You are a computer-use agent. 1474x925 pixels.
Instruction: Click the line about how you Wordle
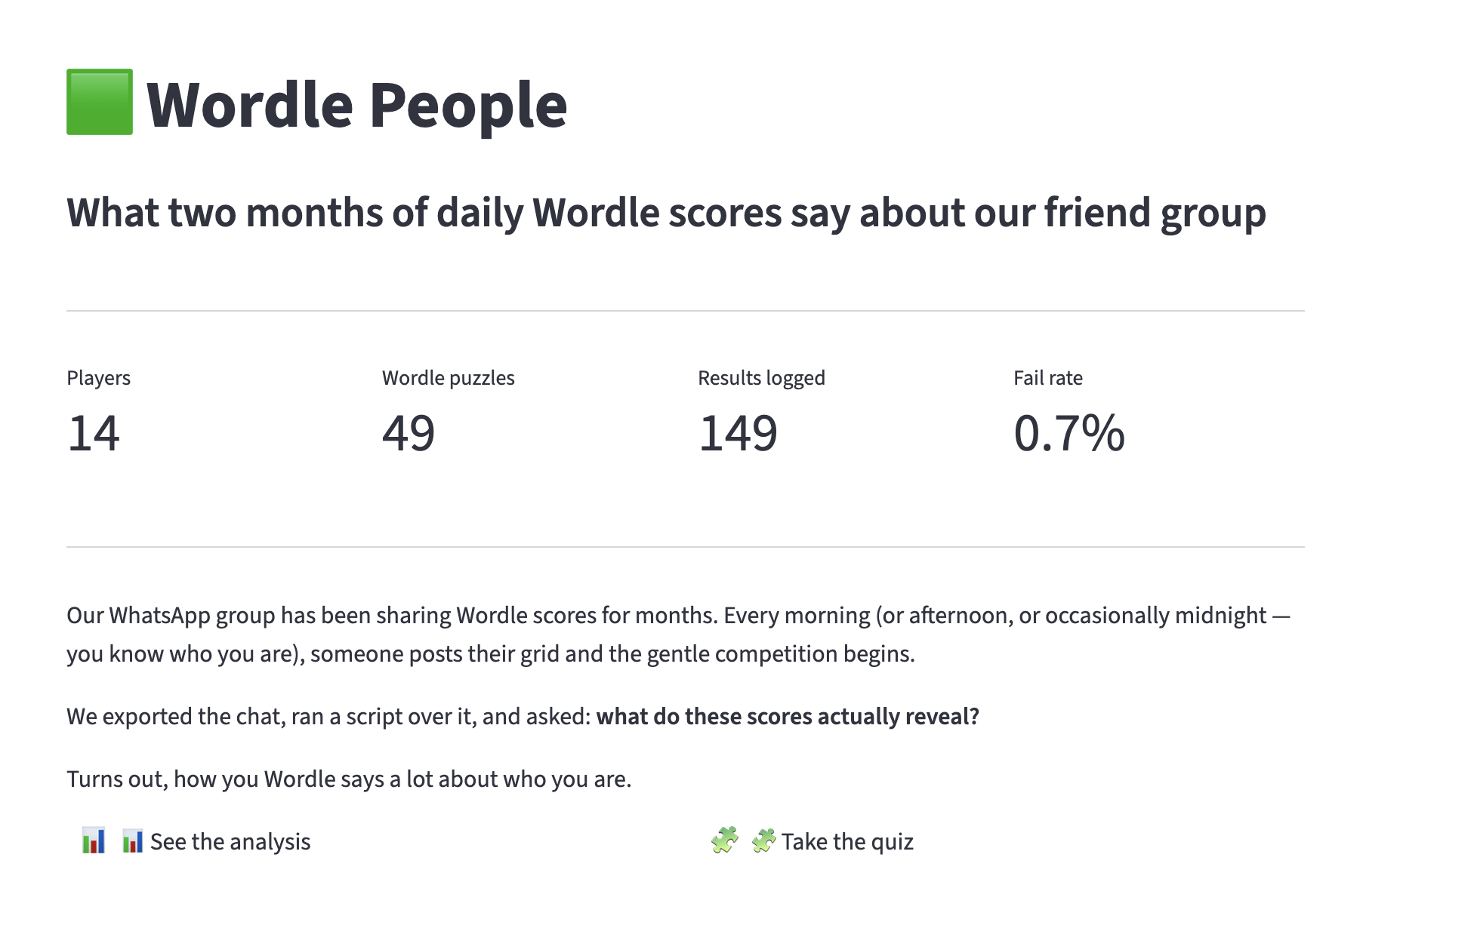[x=350, y=778]
